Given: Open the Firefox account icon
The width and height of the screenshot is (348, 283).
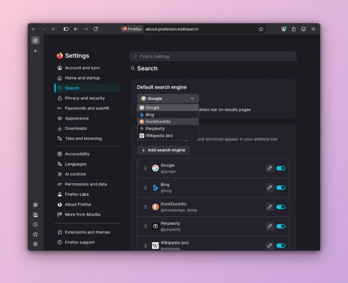Looking at the screenshot, I should [x=284, y=29].
